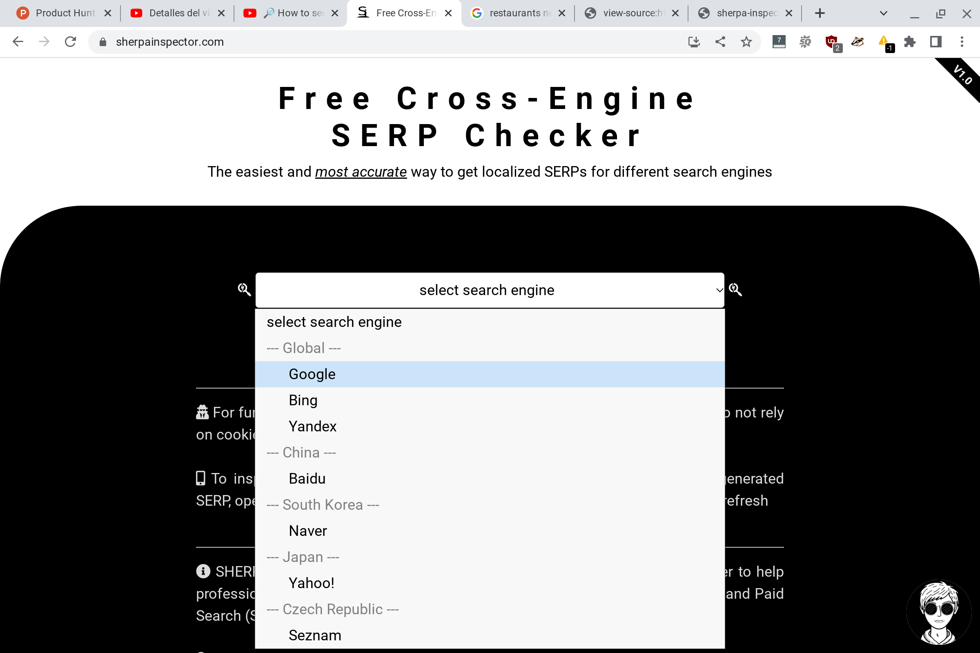Open the Extensions puzzle-piece menu
The height and width of the screenshot is (653, 980).
pos(910,42)
